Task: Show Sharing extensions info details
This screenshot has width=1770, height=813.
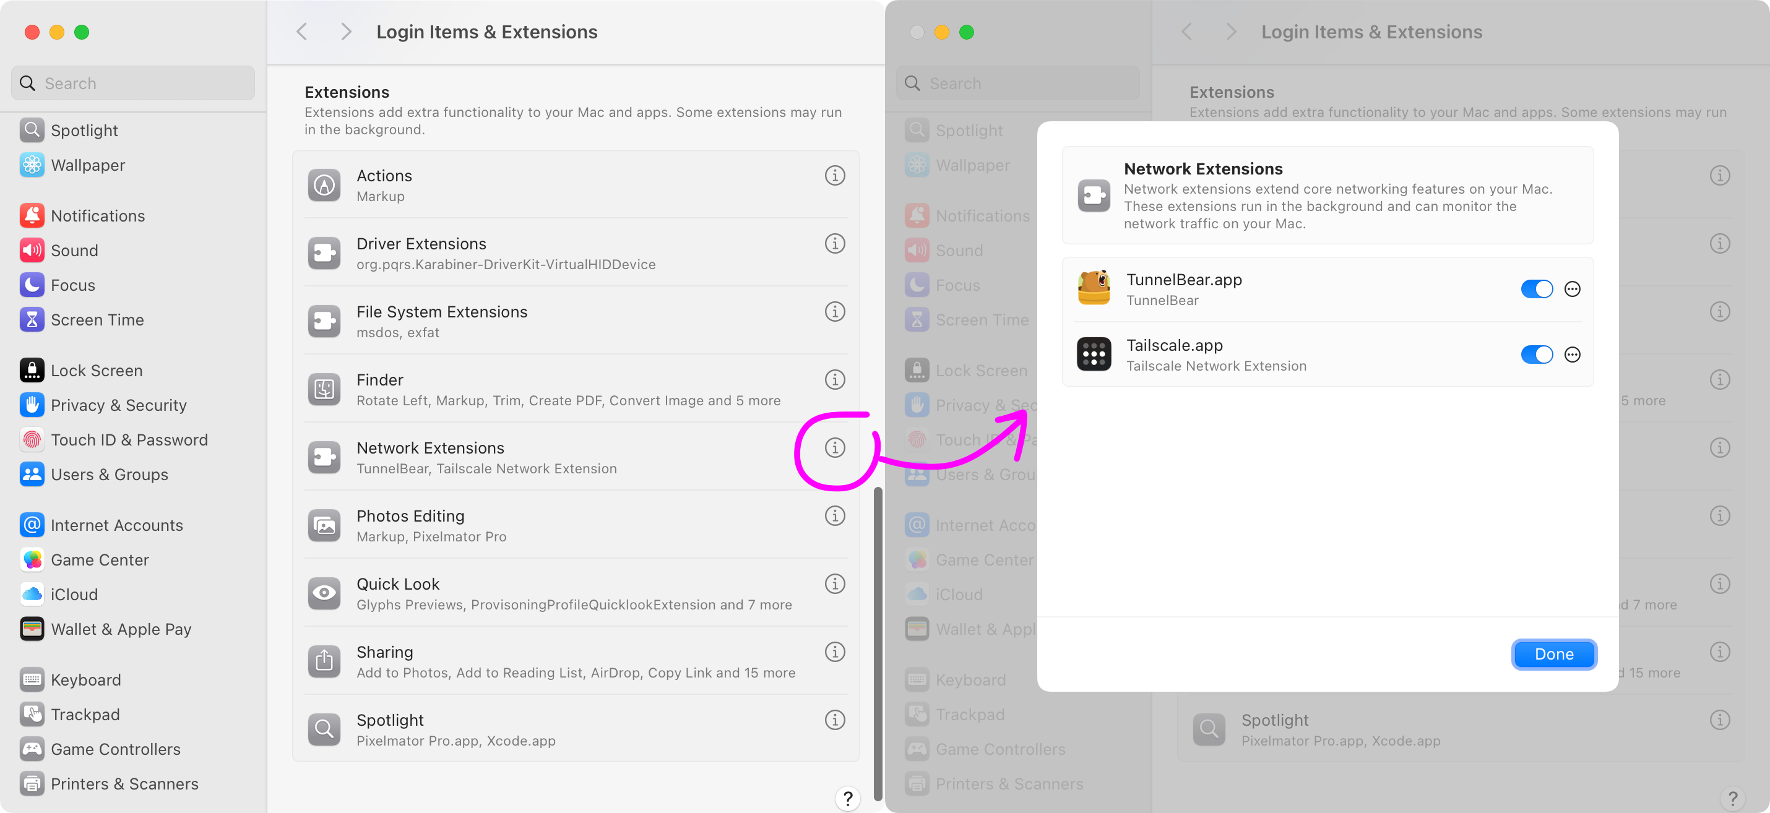Action: 834,652
